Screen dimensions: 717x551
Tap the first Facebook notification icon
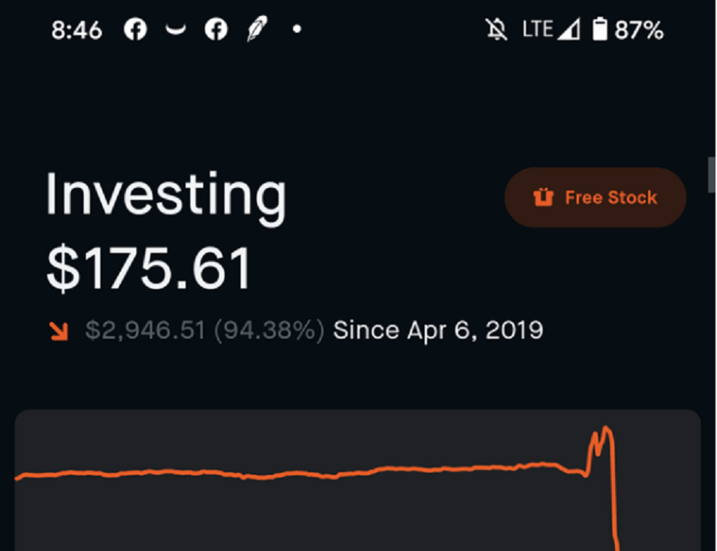click(x=135, y=30)
